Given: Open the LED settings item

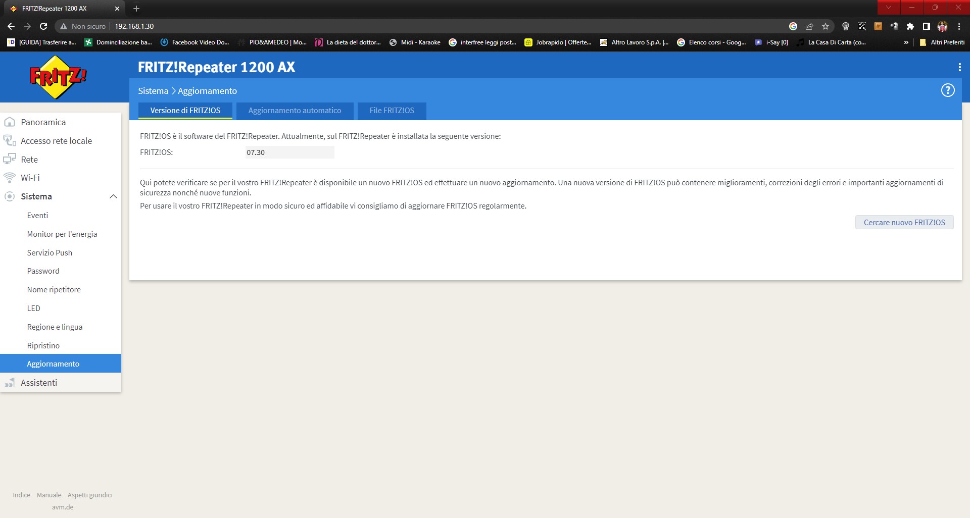Looking at the screenshot, I should tap(33, 308).
